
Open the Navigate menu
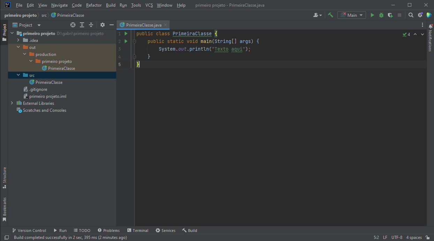point(59,5)
